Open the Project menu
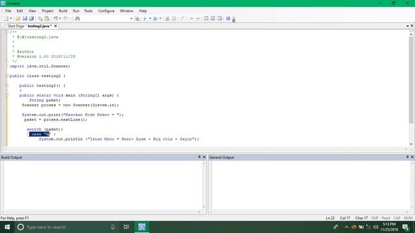The width and height of the screenshot is (415, 233). point(47,11)
